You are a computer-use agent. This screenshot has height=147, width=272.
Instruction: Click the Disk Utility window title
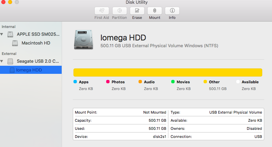pos(137,2)
